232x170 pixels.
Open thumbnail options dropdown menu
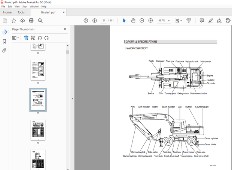point(15,38)
